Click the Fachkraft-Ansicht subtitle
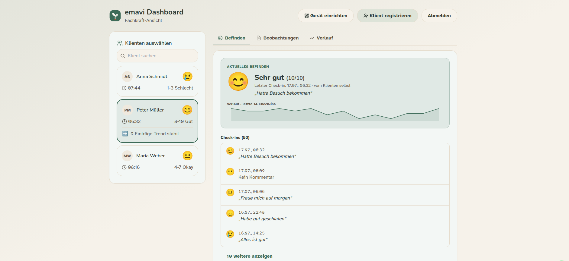 [x=144, y=20]
